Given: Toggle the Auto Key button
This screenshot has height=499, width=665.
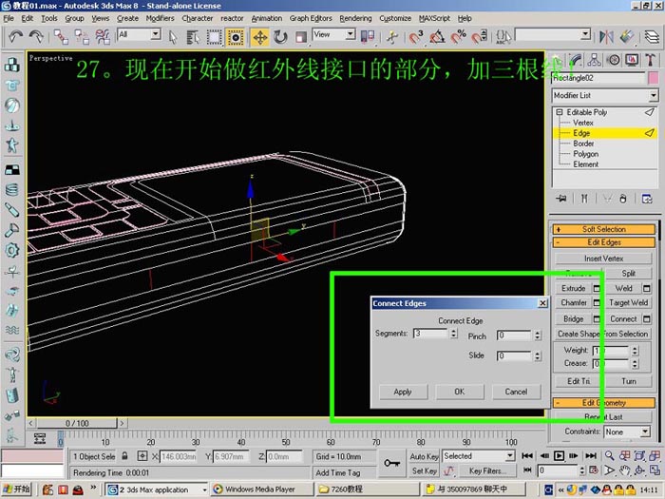Looking at the screenshot, I should tap(424, 456).
